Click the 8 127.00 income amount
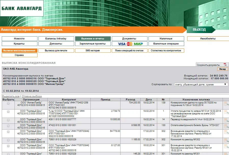 pos(116,145)
